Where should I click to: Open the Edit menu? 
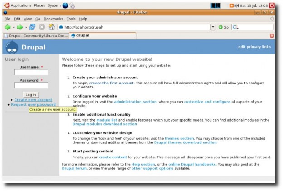coord(17,19)
